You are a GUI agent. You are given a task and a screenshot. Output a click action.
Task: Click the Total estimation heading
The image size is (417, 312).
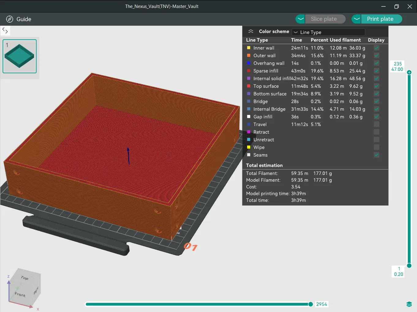[x=264, y=165]
